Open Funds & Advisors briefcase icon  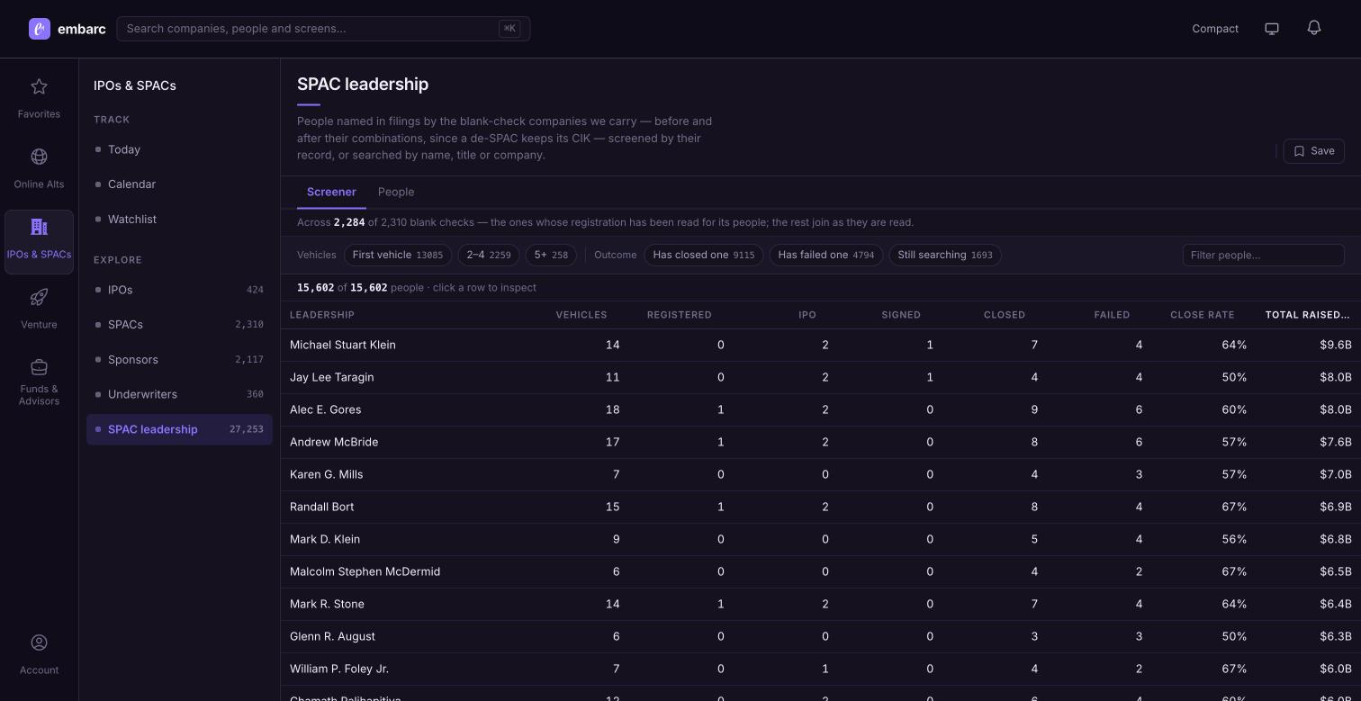click(x=39, y=367)
